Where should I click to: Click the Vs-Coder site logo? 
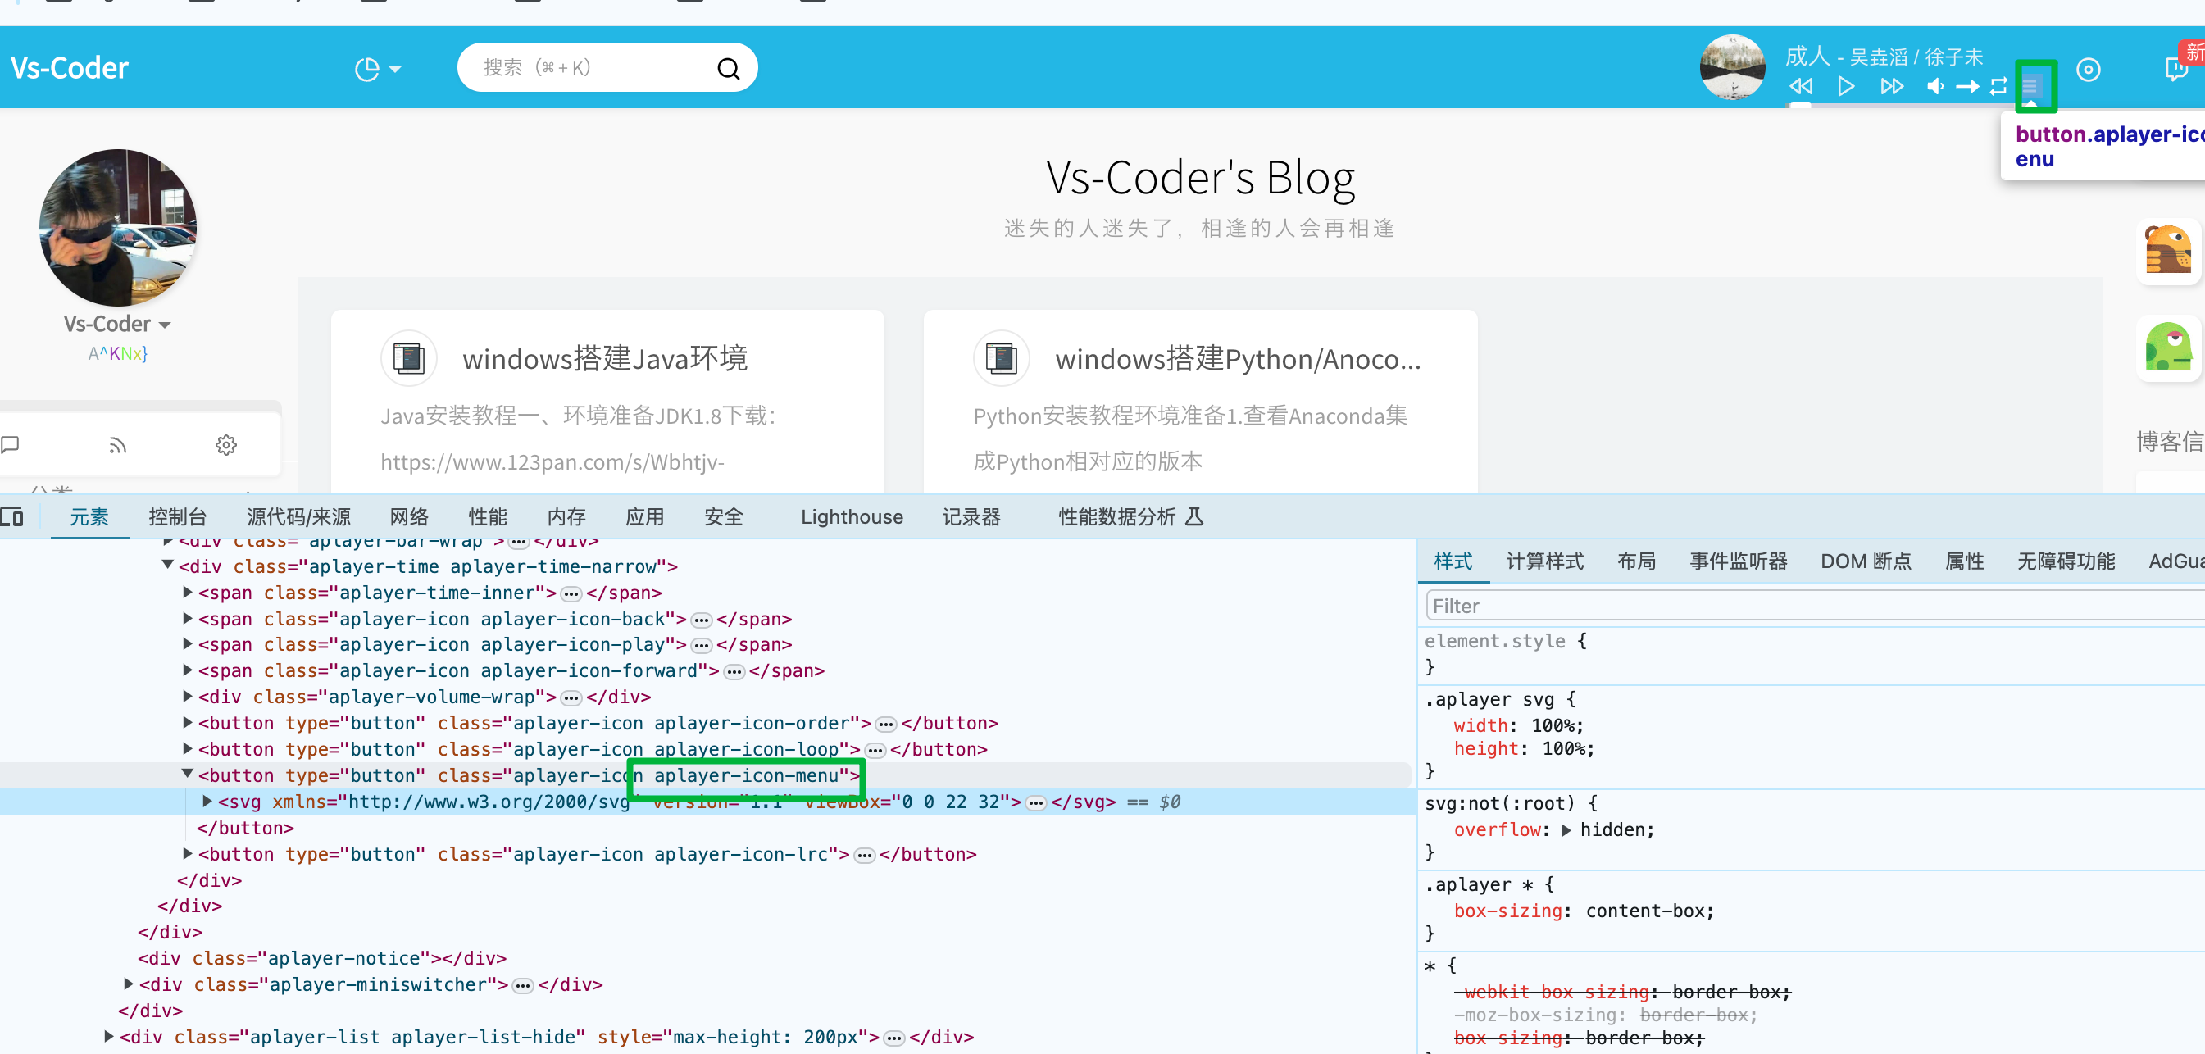[x=70, y=67]
